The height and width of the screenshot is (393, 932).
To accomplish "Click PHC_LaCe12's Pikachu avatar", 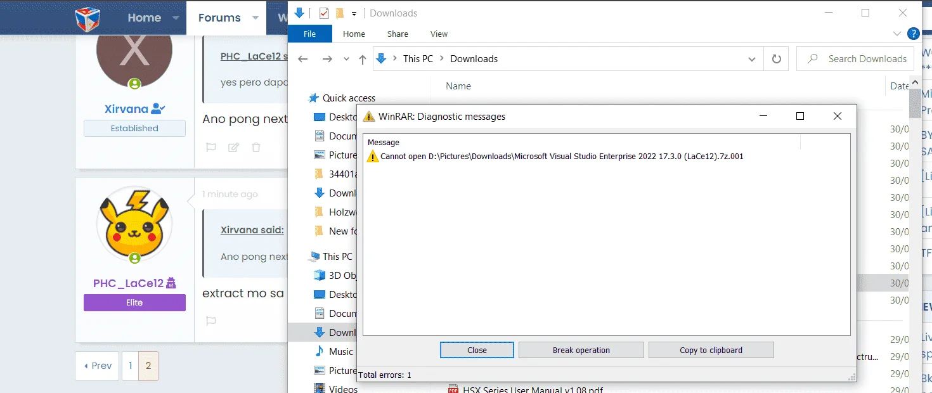I will (x=134, y=224).
